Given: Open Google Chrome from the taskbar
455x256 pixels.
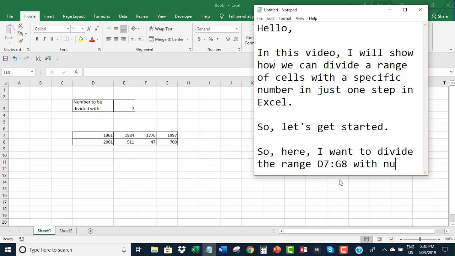Looking at the screenshot, I should (x=250, y=250).
